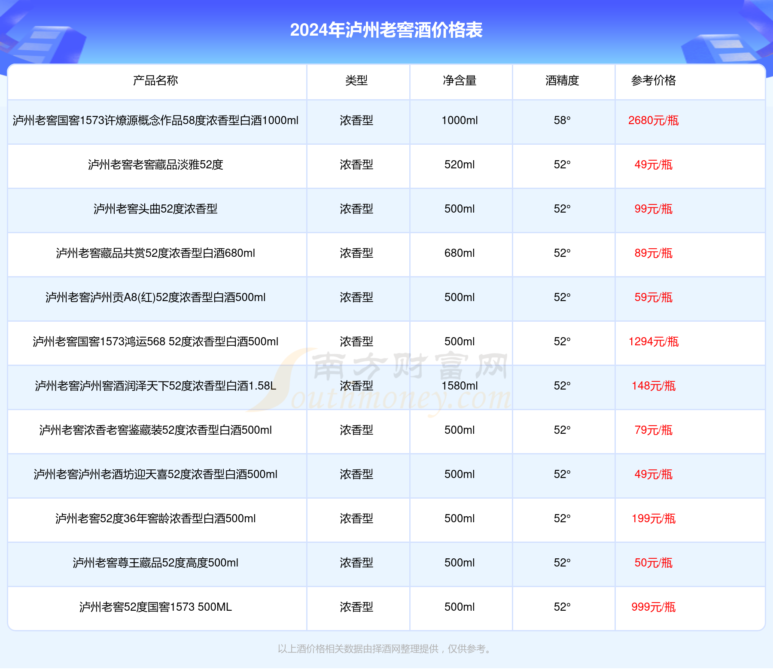Click the 79元/瓶 price
Screen dimensions: 773x670
653,430
